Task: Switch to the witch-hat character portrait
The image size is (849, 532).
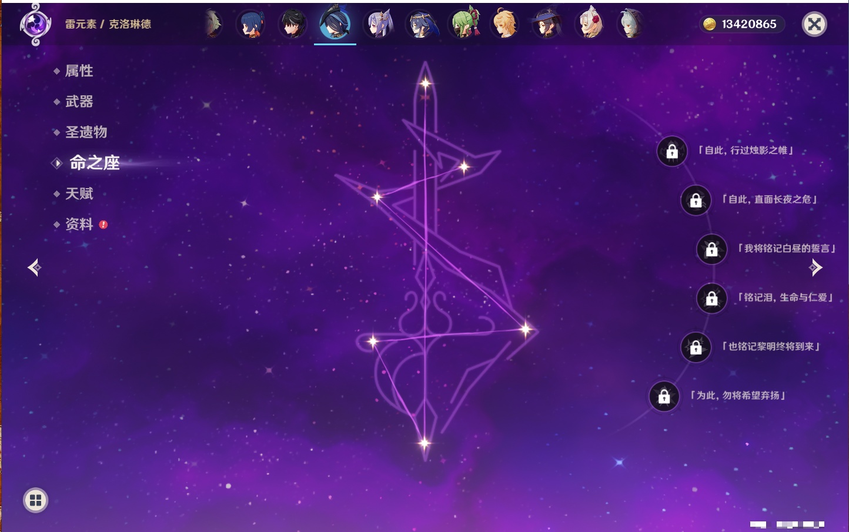Action: coord(547,24)
